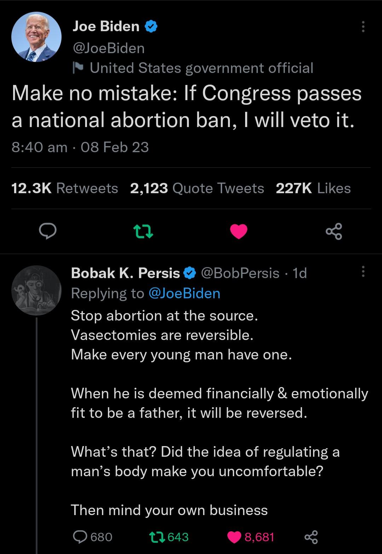Retweet Joe Biden's veto tweet
Image resolution: width=382 pixels, height=554 pixels.
(x=143, y=231)
